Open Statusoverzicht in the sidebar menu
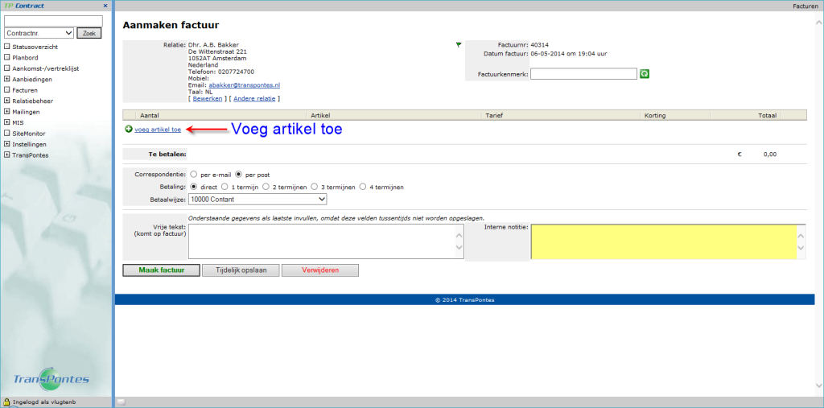The image size is (824, 408). (35, 46)
